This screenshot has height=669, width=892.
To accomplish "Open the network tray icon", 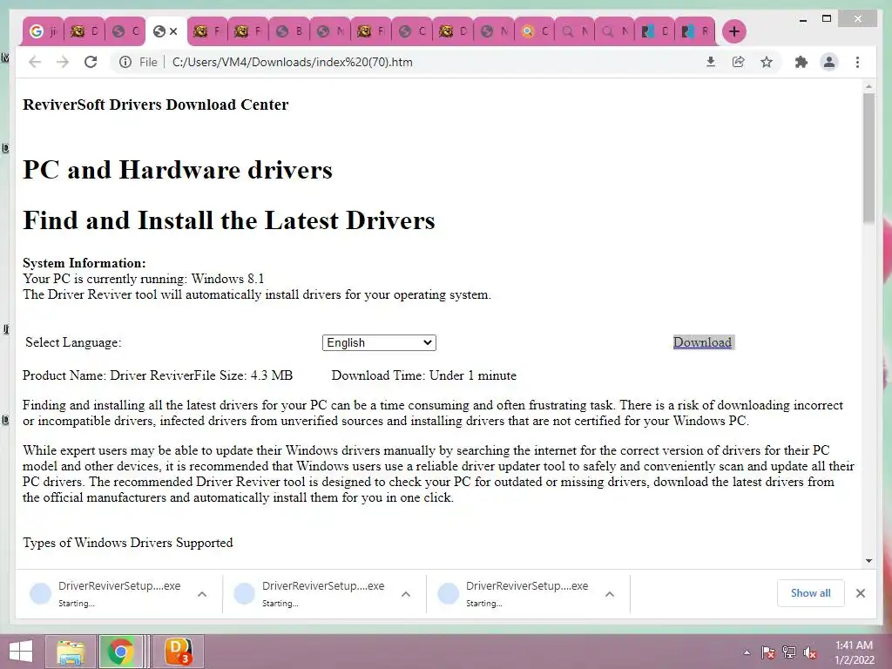I will [789, 652].
